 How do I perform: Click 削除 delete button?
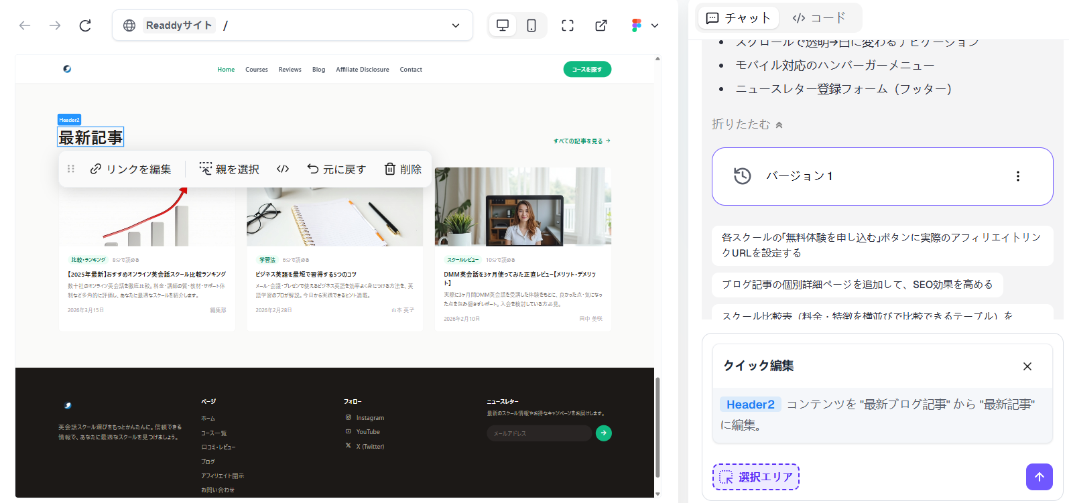point(403,169)
